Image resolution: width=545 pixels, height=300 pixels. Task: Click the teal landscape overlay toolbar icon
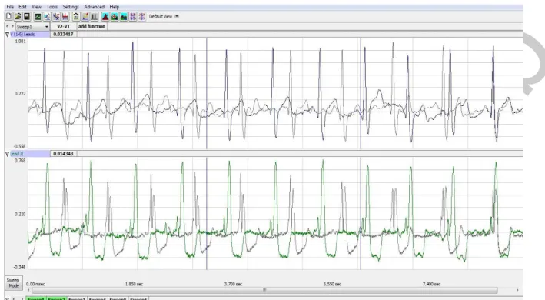pyautogui.click(x=124, y=16)
